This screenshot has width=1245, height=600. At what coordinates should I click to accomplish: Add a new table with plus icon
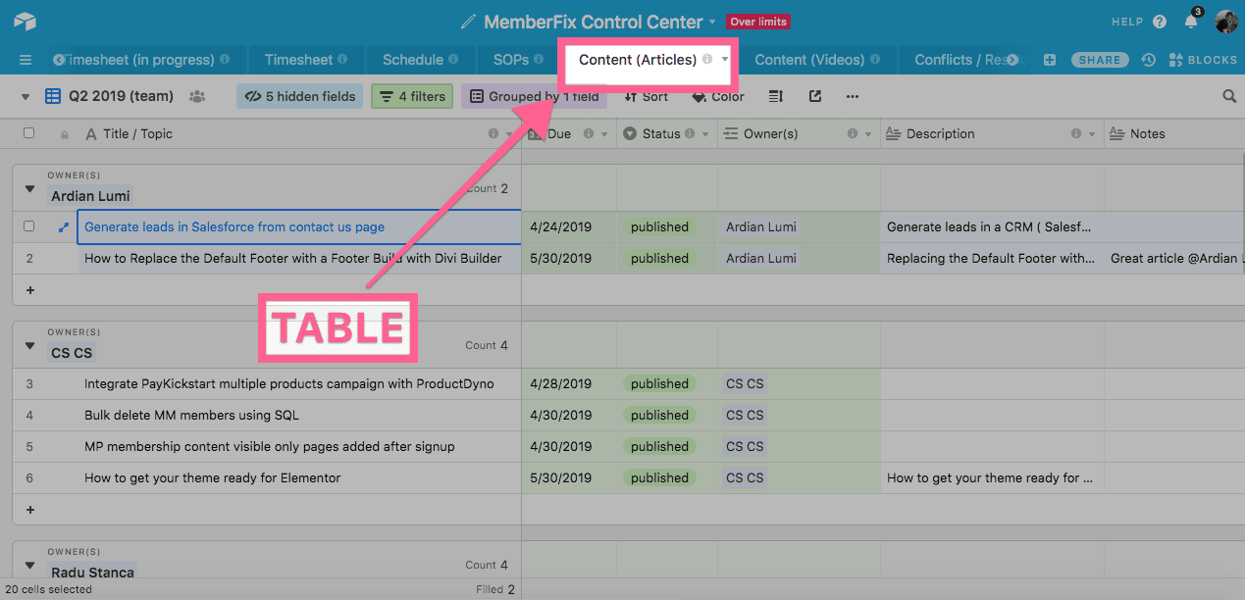tap(1050, 60)
